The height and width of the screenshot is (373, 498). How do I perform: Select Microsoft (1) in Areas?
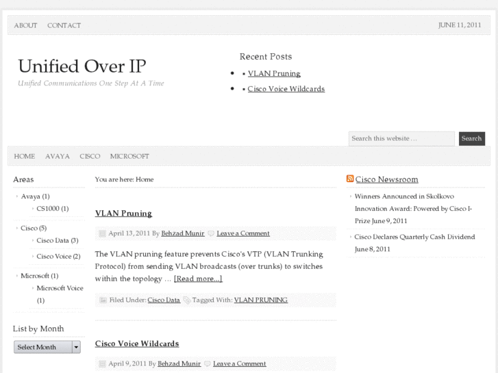click(39, 276)
